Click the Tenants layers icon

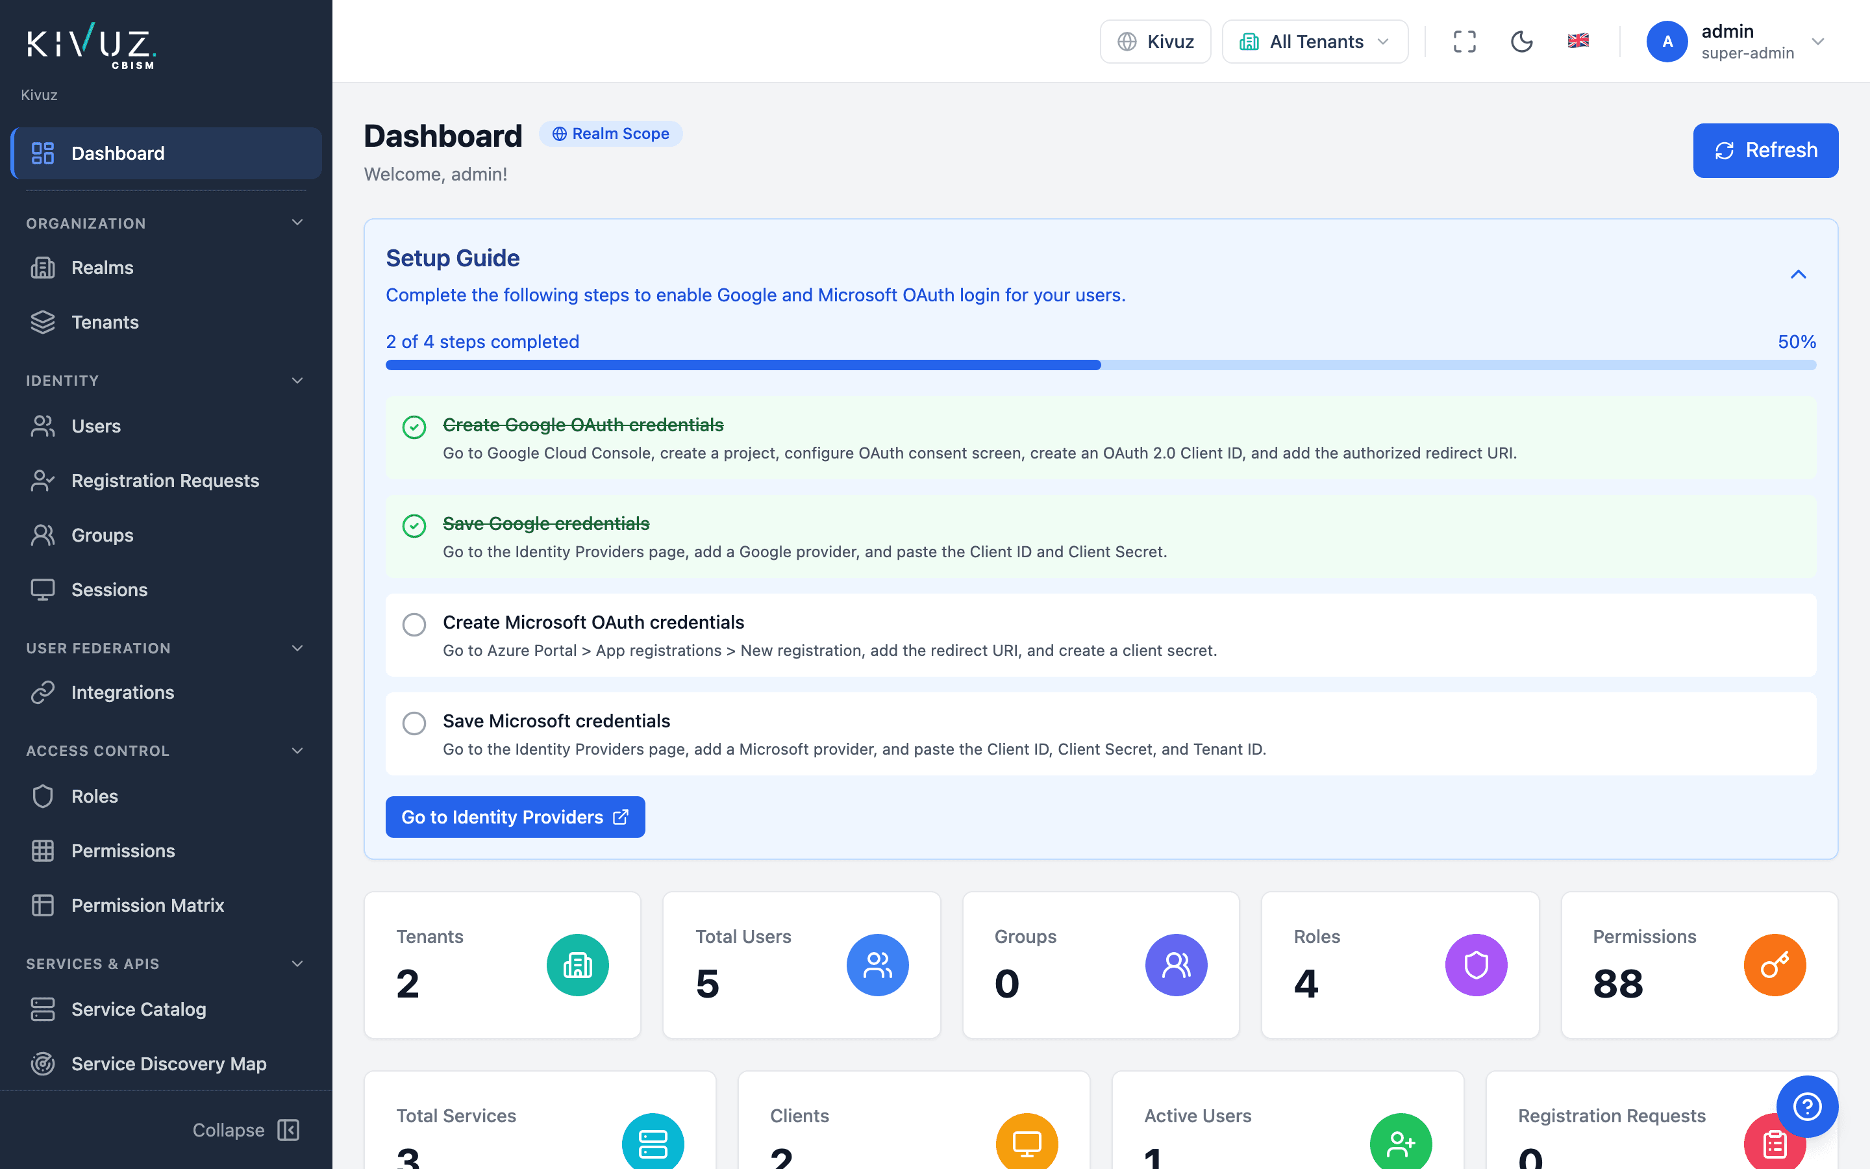pyautogui.click(x=42, y=321)
